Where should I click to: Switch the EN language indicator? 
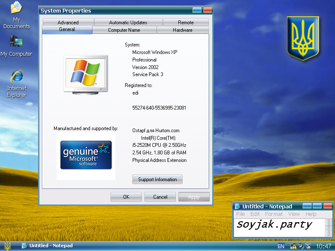pyautogui.click(x=281, y=246)
